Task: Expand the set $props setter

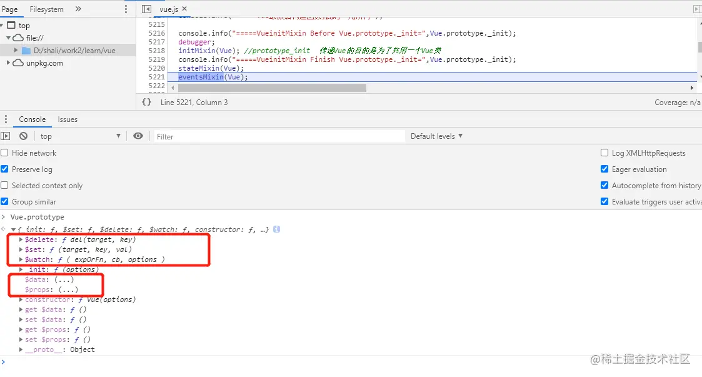Action: (21, 339)
